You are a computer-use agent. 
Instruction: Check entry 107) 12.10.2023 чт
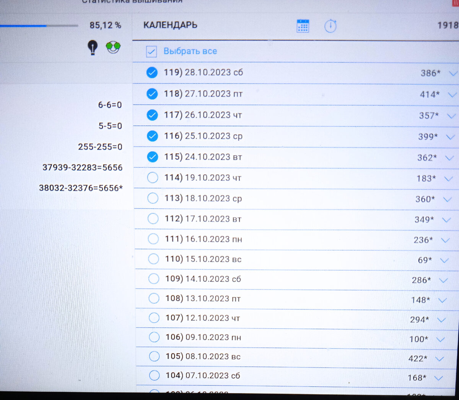point(154,318)
